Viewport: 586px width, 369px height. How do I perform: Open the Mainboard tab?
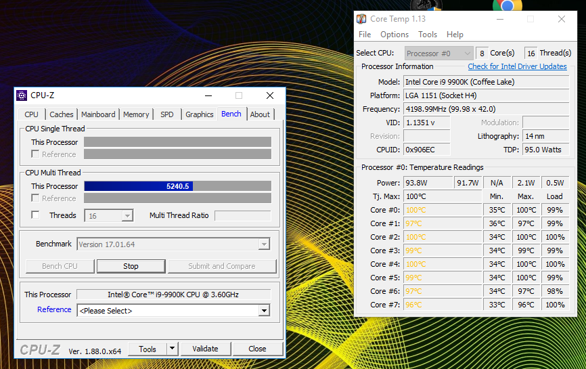tap(98, 114)
